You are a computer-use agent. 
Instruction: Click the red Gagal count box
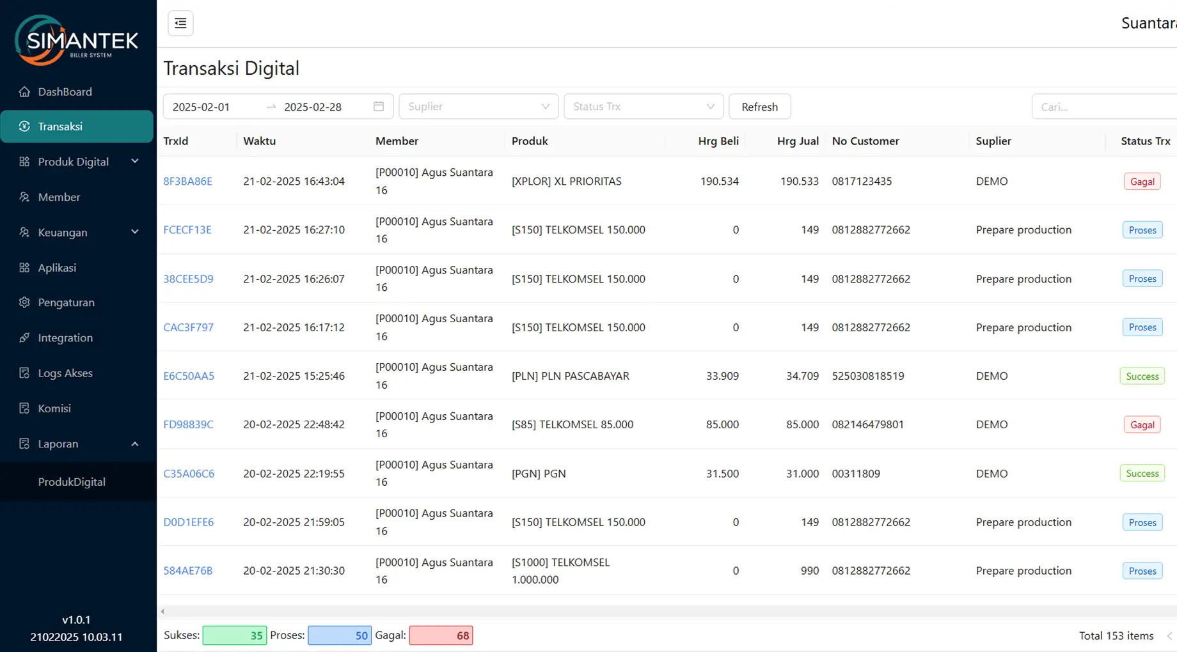coord(441,635)
